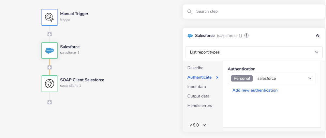This screenshot has height=138, width=326.
Task: Add step below SOAP Client Salesforce
Action: (50, 102)
